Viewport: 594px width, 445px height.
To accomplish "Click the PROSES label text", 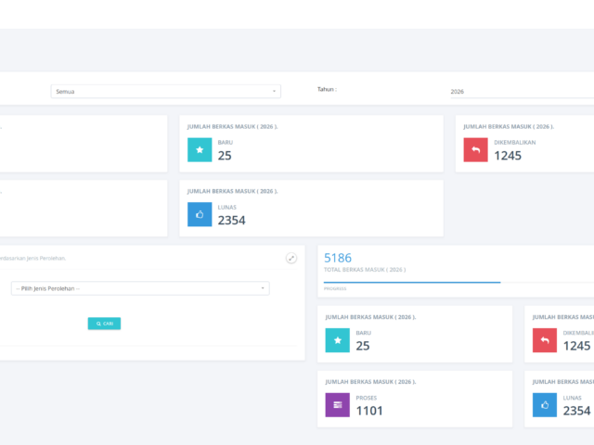I will (366, 398).
